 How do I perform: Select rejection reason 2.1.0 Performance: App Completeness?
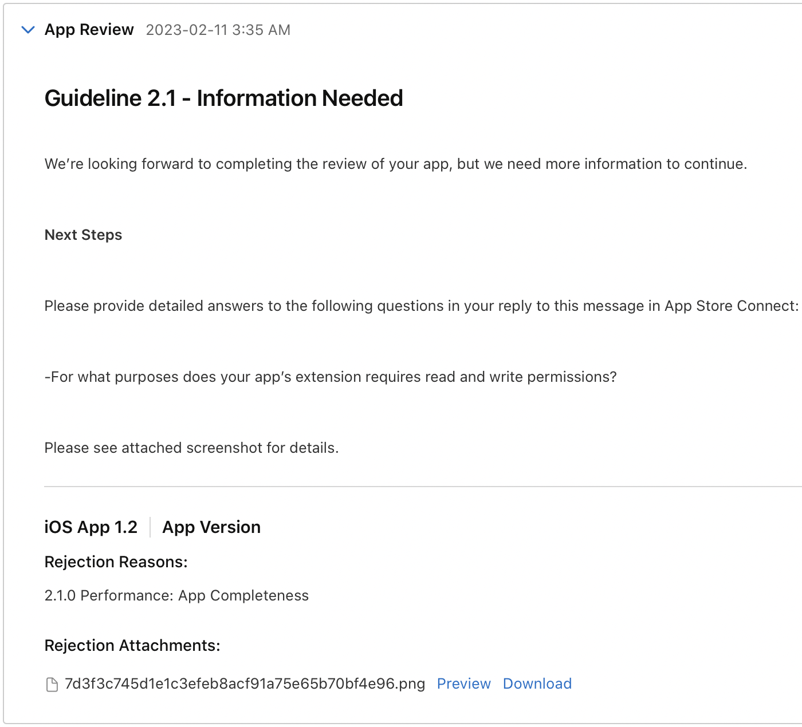pyautogui.click(x=176, y=595)
